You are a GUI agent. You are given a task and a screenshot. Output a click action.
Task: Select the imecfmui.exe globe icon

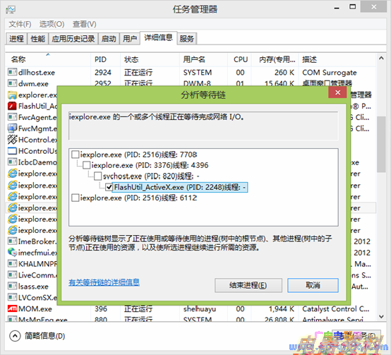(x=12, y=253)
